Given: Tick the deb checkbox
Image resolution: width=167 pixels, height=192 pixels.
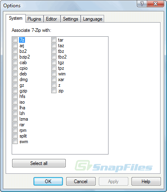Looking at the screenshot, I should click(x=15, y=74).
